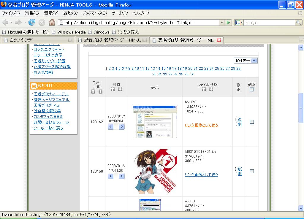Image resolution: width=304 pixels, height=219 pixels.
Task: Open the search engine selector dropdown
Action: [239, 23]
